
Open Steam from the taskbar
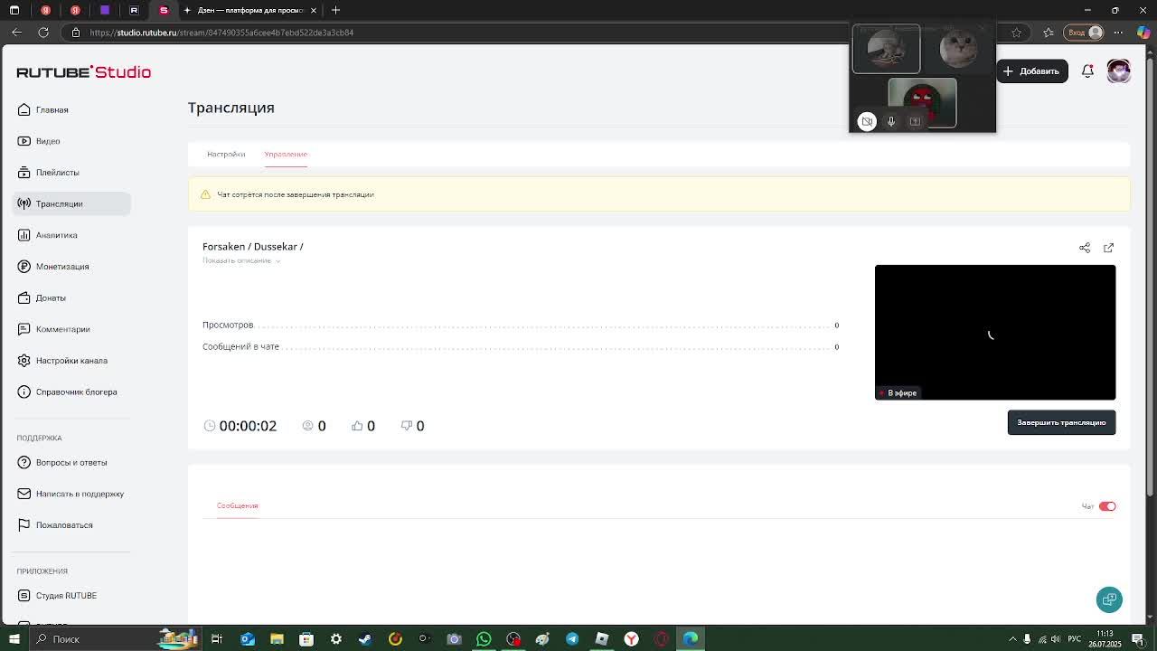[x=365, y=639]
